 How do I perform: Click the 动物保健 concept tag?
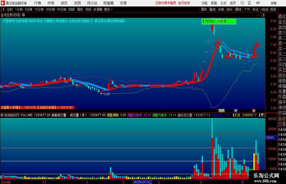pos(21,21)
